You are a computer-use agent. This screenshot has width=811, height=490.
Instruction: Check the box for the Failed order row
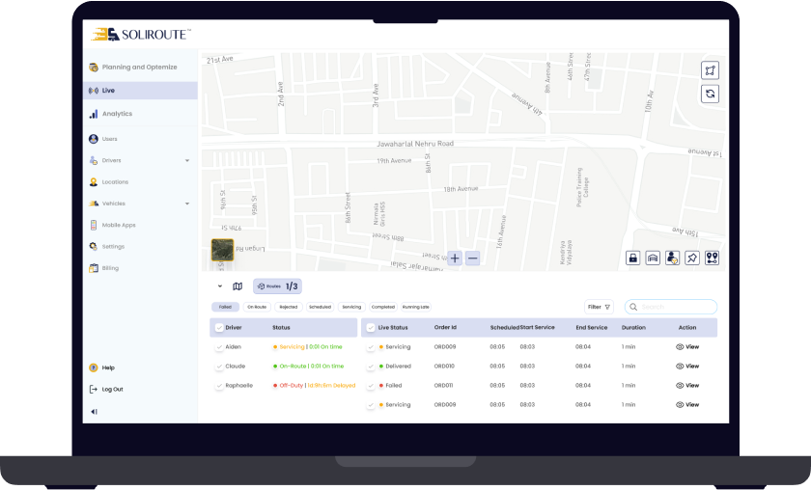(x=371, y=386)
